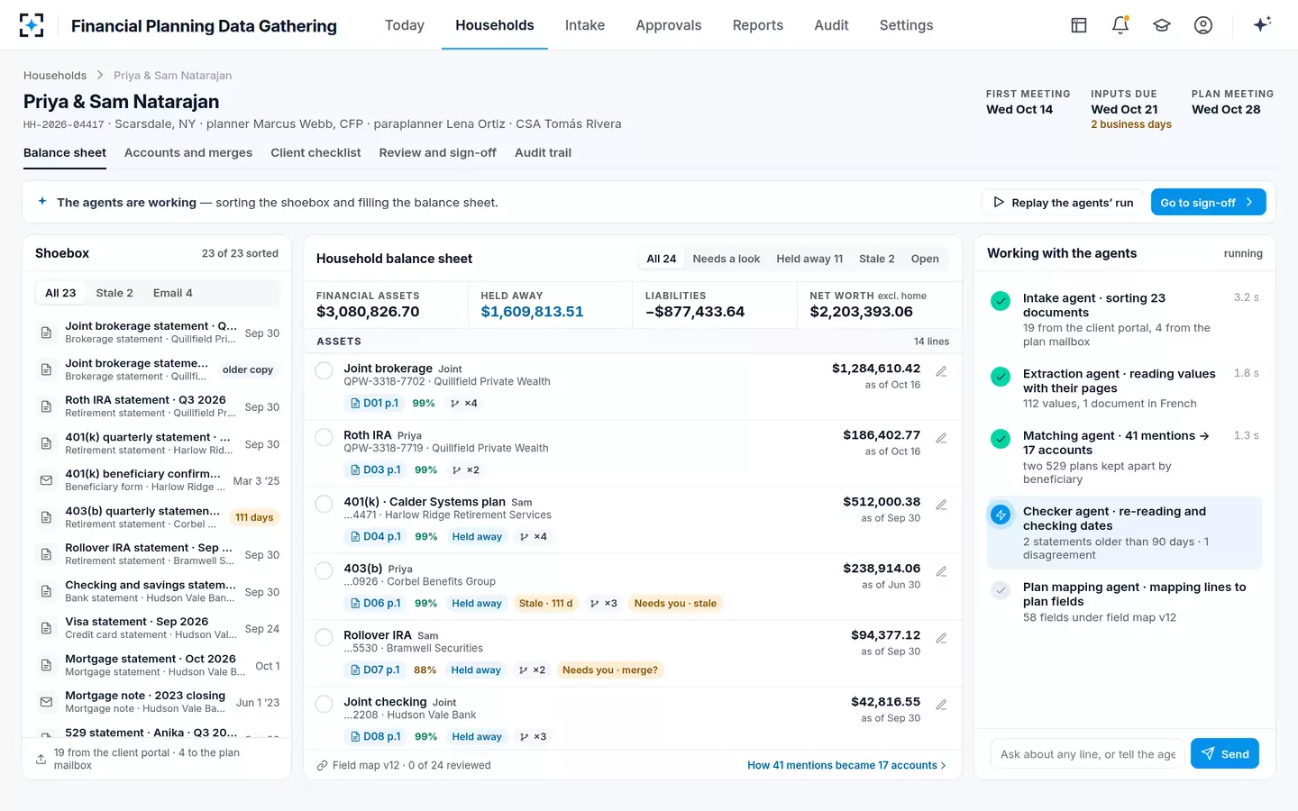
Task: Filter Shoebox by Email 4
Action: (x=172, y=293)
